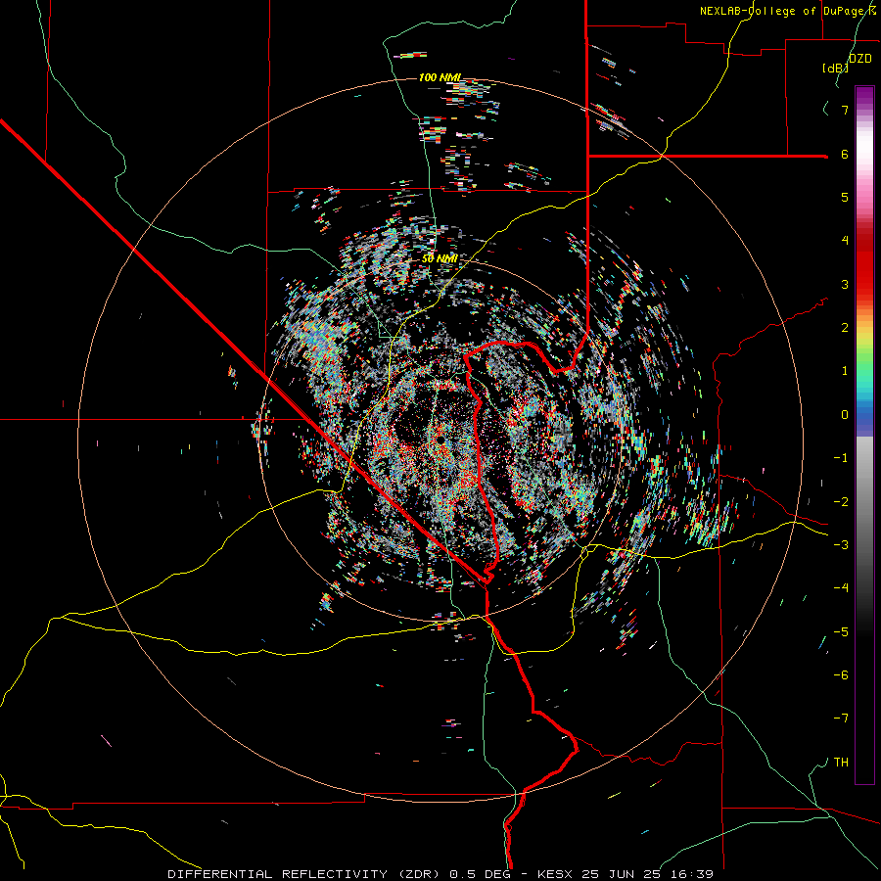Click the -5 scale tick label

coord(841,632)
